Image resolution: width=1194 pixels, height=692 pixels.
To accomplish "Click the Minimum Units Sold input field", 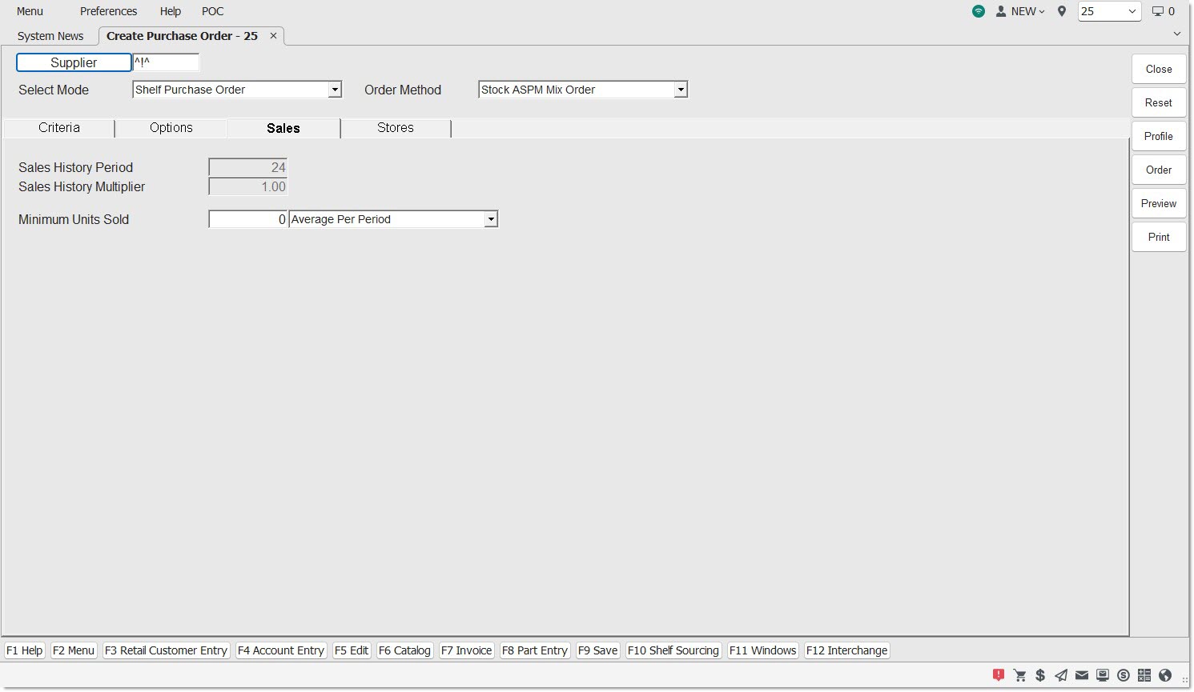I will coord(247,219).
